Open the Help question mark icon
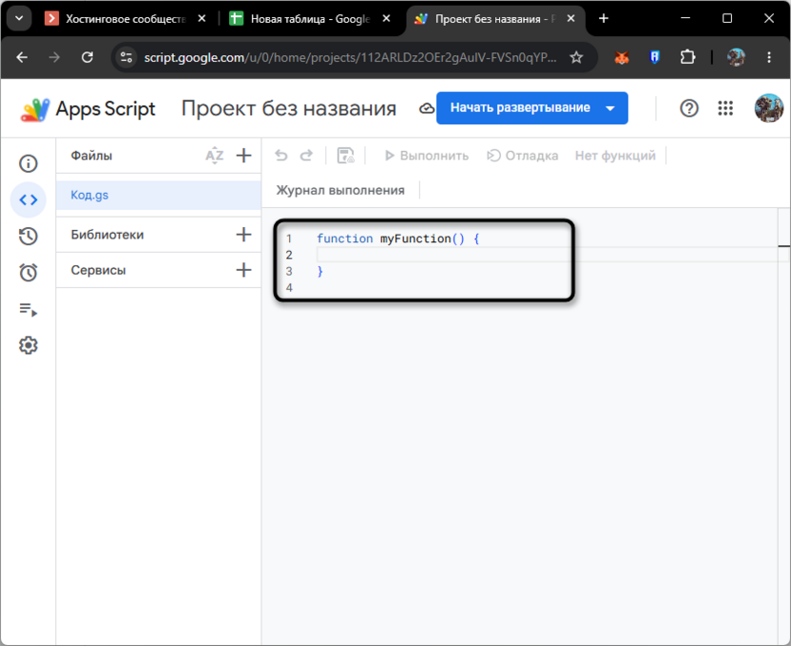The image size is (791, 646). (x=689, y=108)
